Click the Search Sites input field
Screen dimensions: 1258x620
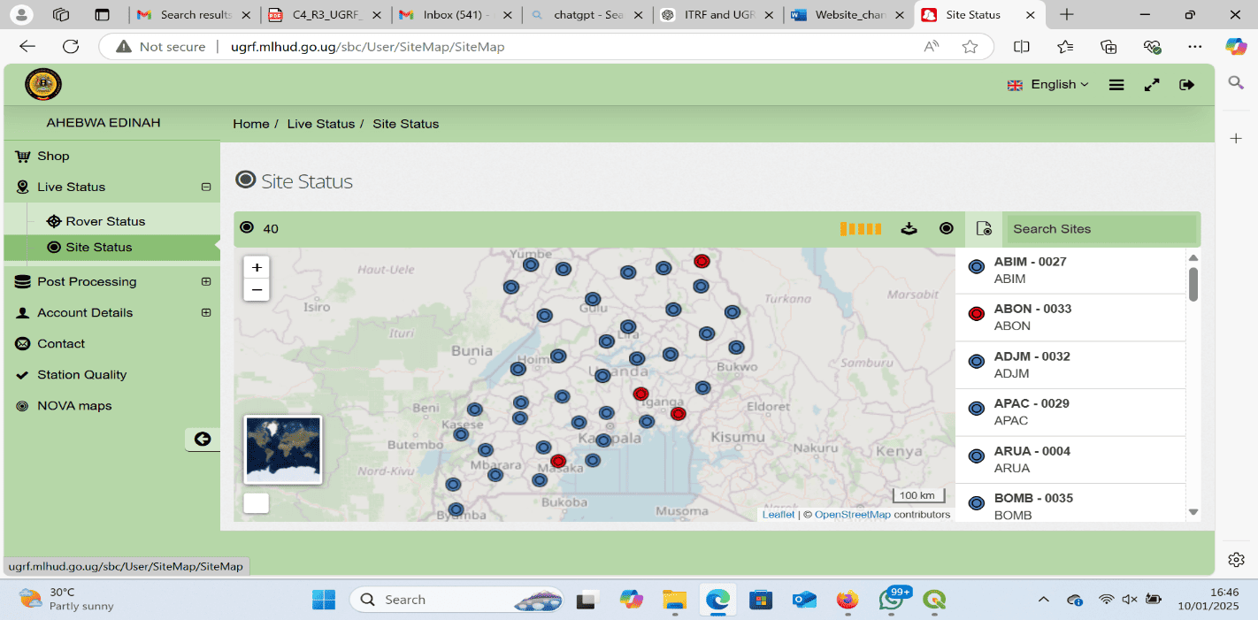[x=1100, y=229]
